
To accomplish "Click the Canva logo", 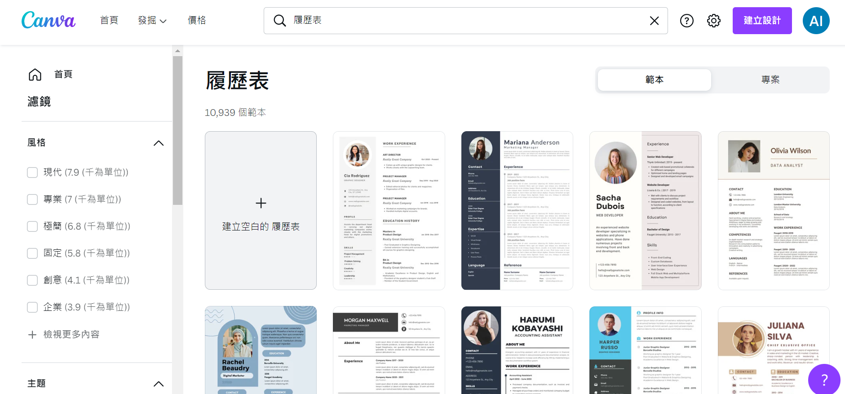I will 48,20.
